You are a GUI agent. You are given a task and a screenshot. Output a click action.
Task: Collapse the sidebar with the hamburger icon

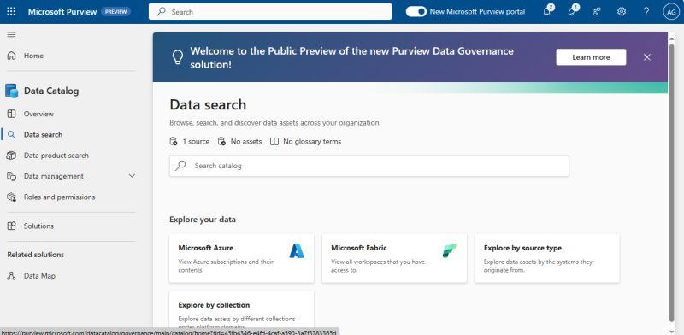tap(12, 34)
